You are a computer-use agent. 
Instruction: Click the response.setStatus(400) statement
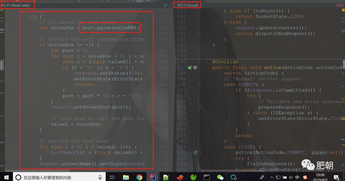[108, 73]
